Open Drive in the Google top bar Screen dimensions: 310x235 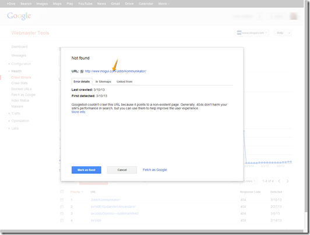click(129, 3)
